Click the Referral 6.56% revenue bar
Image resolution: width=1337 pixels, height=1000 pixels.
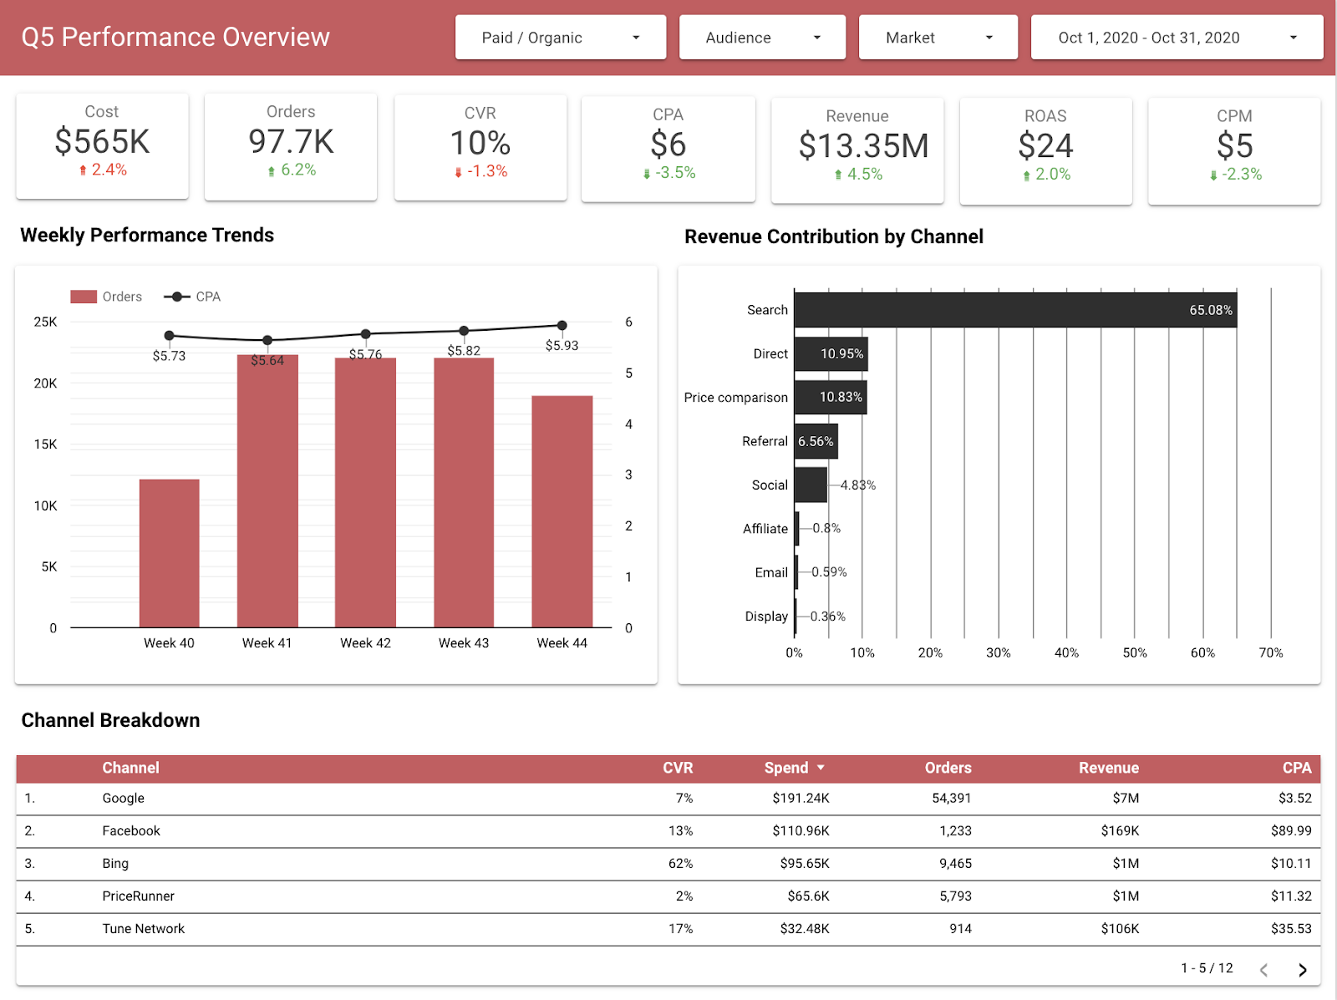pyautogui.click(x=816, y=441)
